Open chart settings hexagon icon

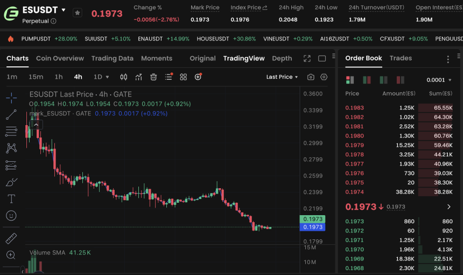[x=324, y=77]
